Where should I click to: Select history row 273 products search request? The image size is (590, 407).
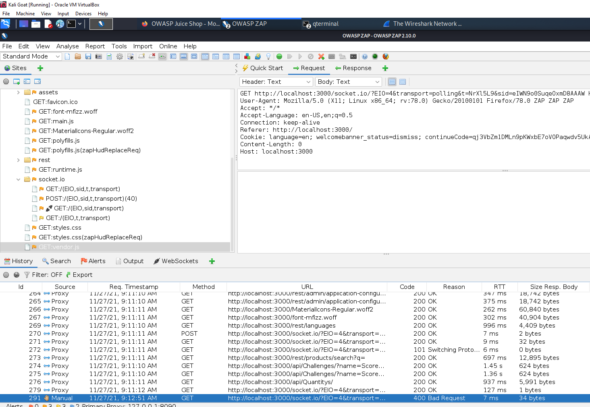coord(295,358)
